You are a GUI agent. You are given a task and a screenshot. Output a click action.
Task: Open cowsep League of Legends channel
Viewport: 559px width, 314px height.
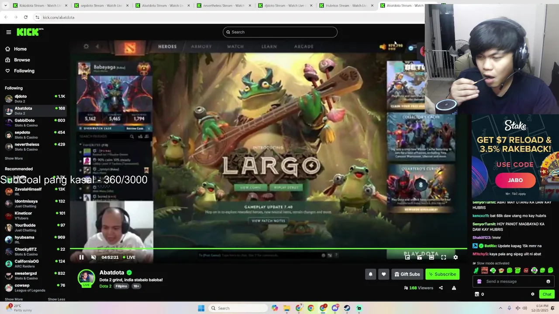click(x=35, y=287)
